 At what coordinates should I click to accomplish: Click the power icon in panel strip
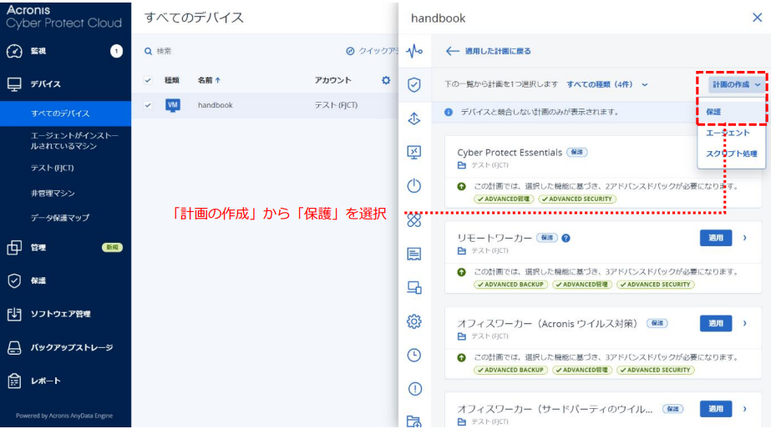414,186
